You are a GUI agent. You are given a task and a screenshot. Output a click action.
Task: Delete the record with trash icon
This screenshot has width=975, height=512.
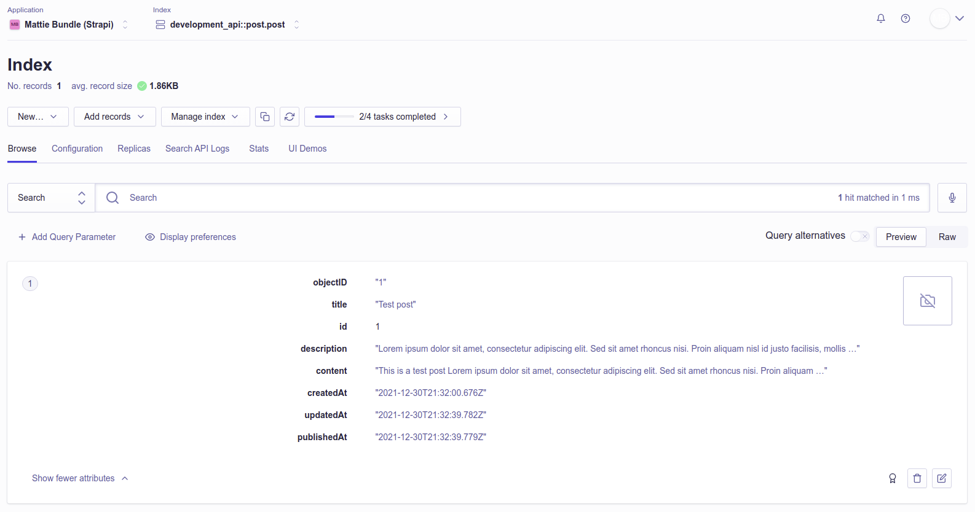tap(917, 478)
